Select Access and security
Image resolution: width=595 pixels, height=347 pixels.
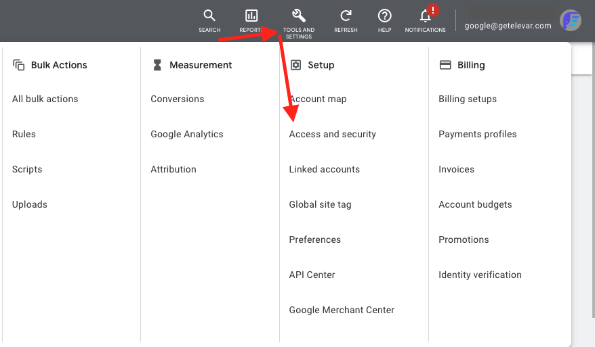pos(333,134)
